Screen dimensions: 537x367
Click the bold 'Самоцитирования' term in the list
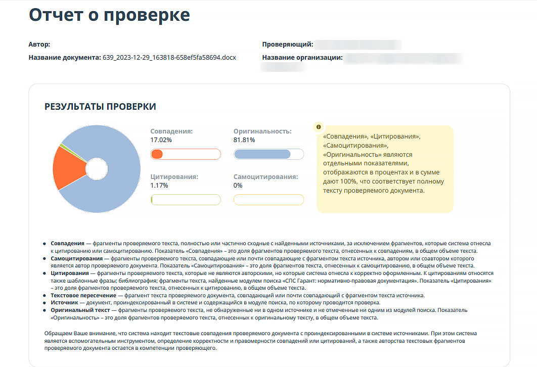(77, 258)
